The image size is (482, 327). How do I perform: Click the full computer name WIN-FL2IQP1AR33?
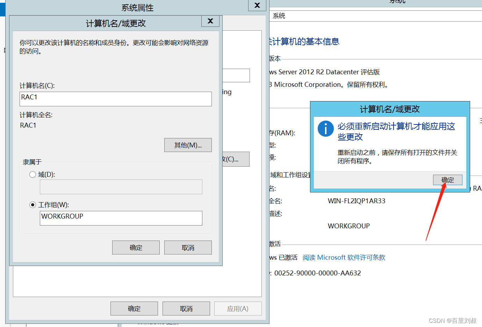pyautogui.click(x=357, y=201)
